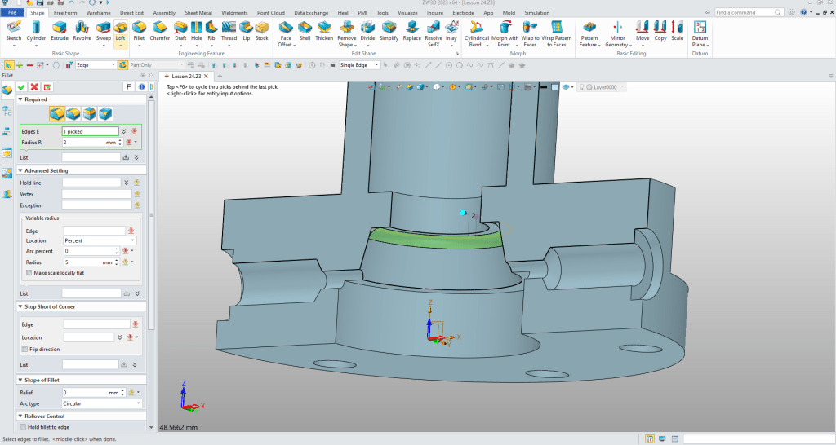Expand the Arc type Circular dropdown
Image resolution: width=836 pixels, height=445 pixels.
pos(101,403)
